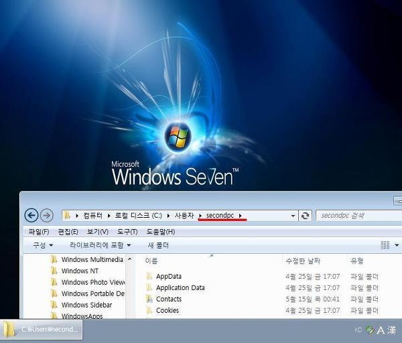This screenshot has width=402, height=343.
Task: Expand the address bar history dropdown
Action: [293, 216]
